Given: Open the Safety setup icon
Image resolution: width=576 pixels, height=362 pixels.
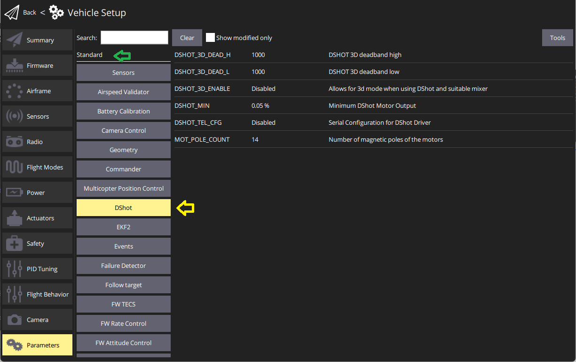Looking at the screenshot, I should point(14,243).
